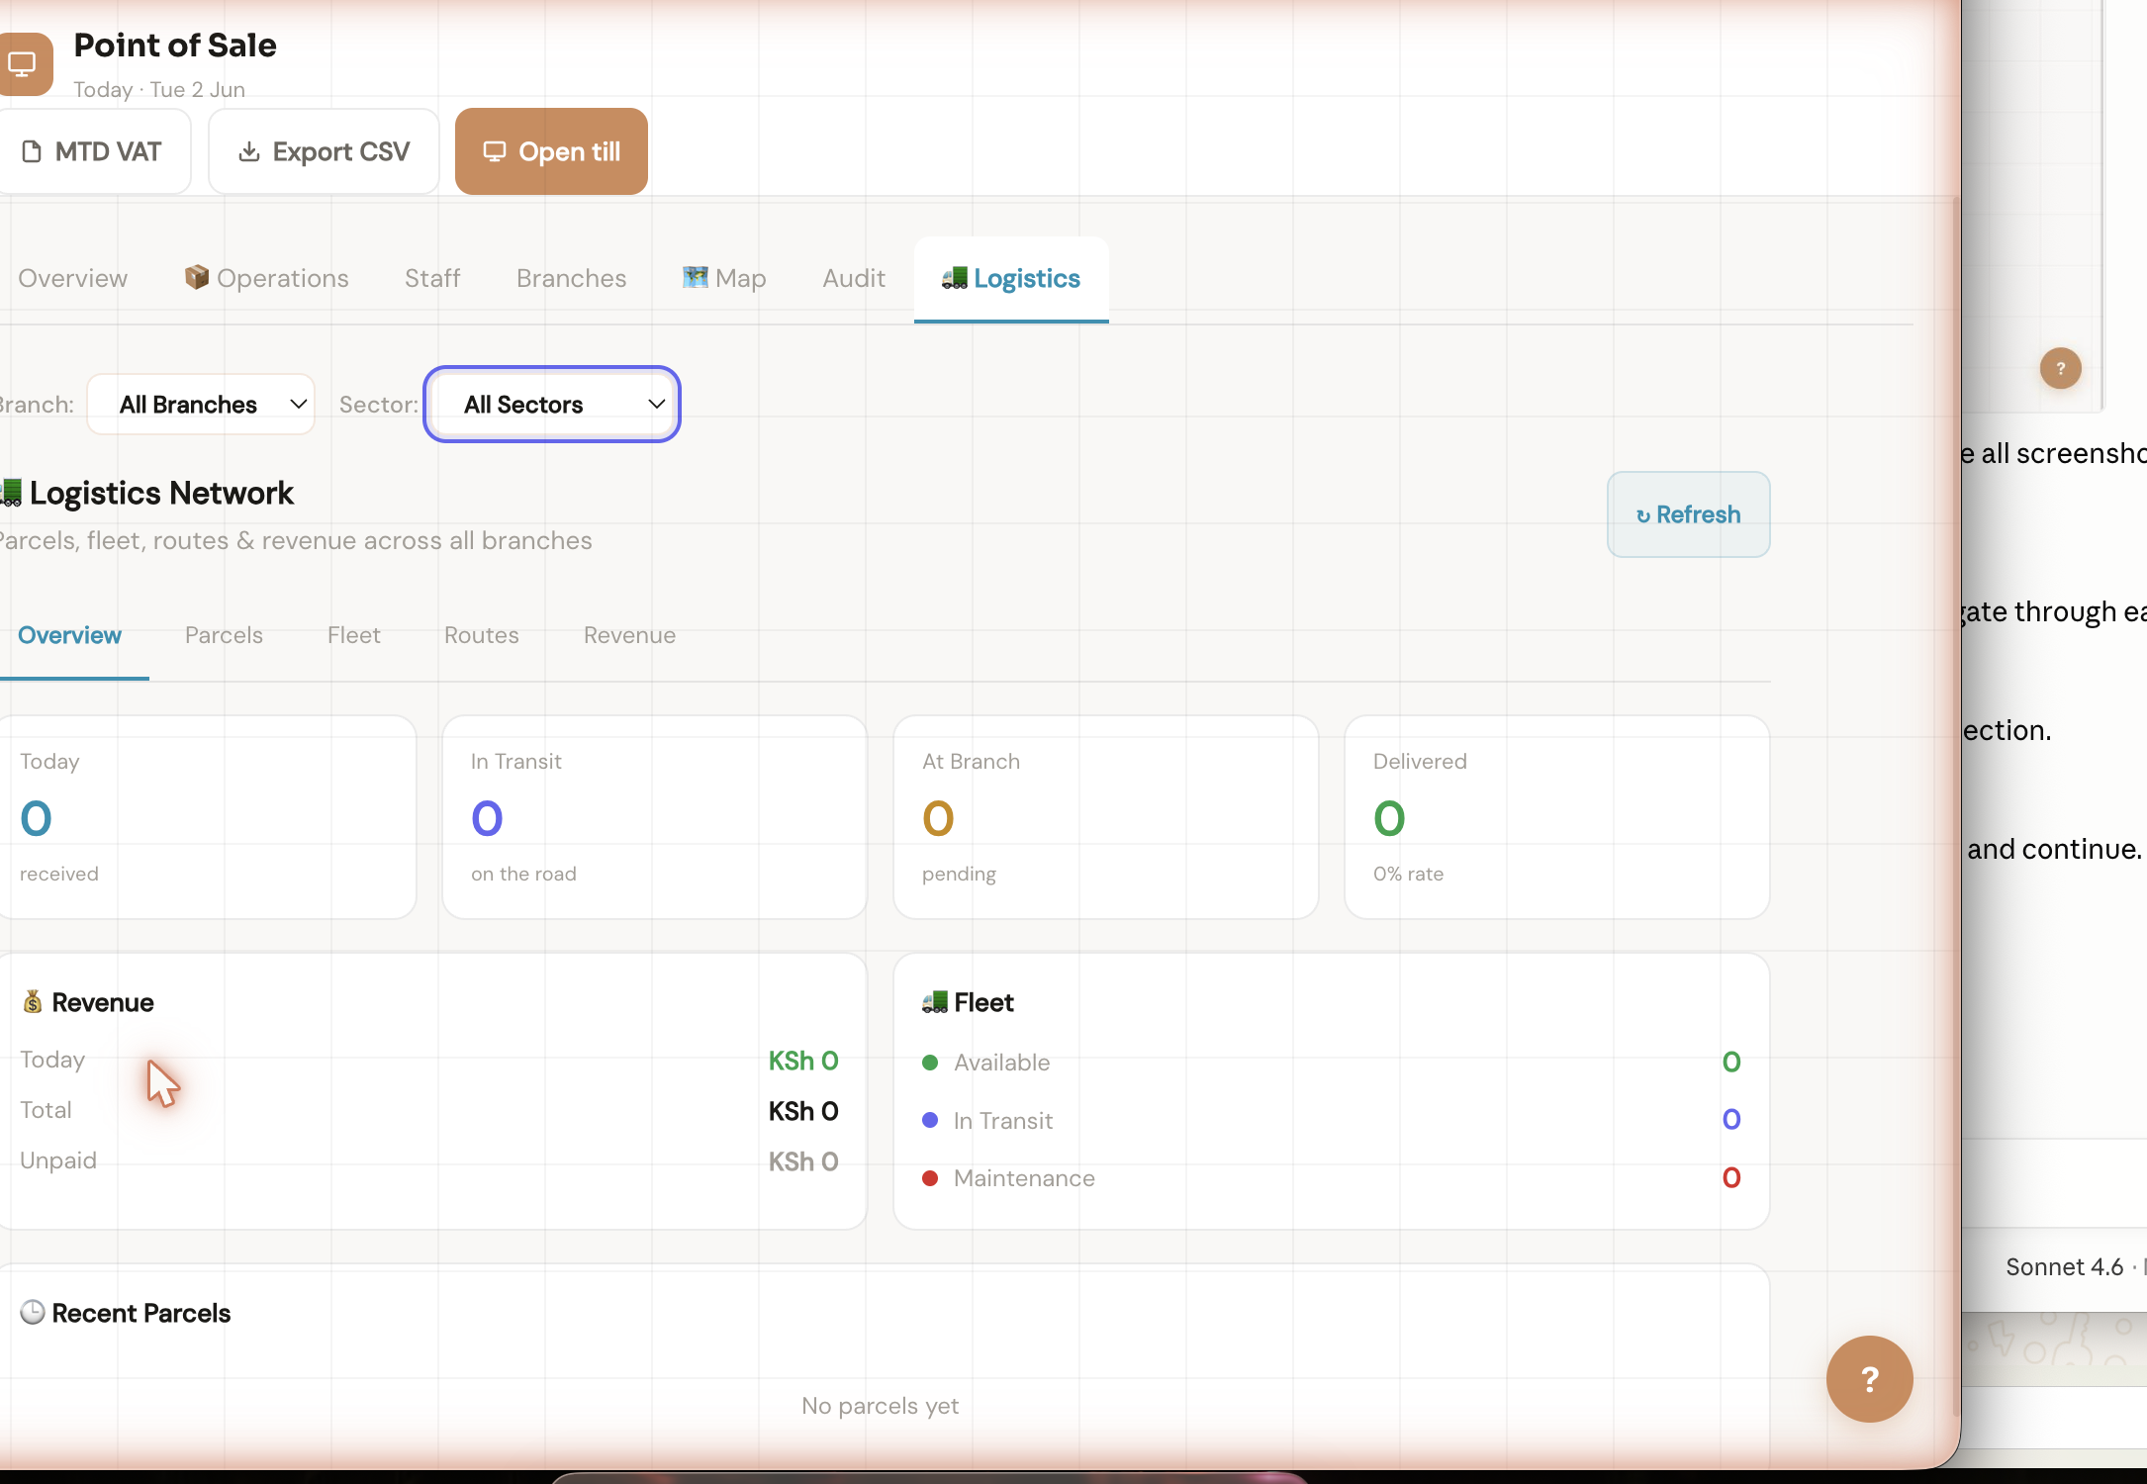
Task: Expand the All Branches dropdown
Action: (201, 404)
